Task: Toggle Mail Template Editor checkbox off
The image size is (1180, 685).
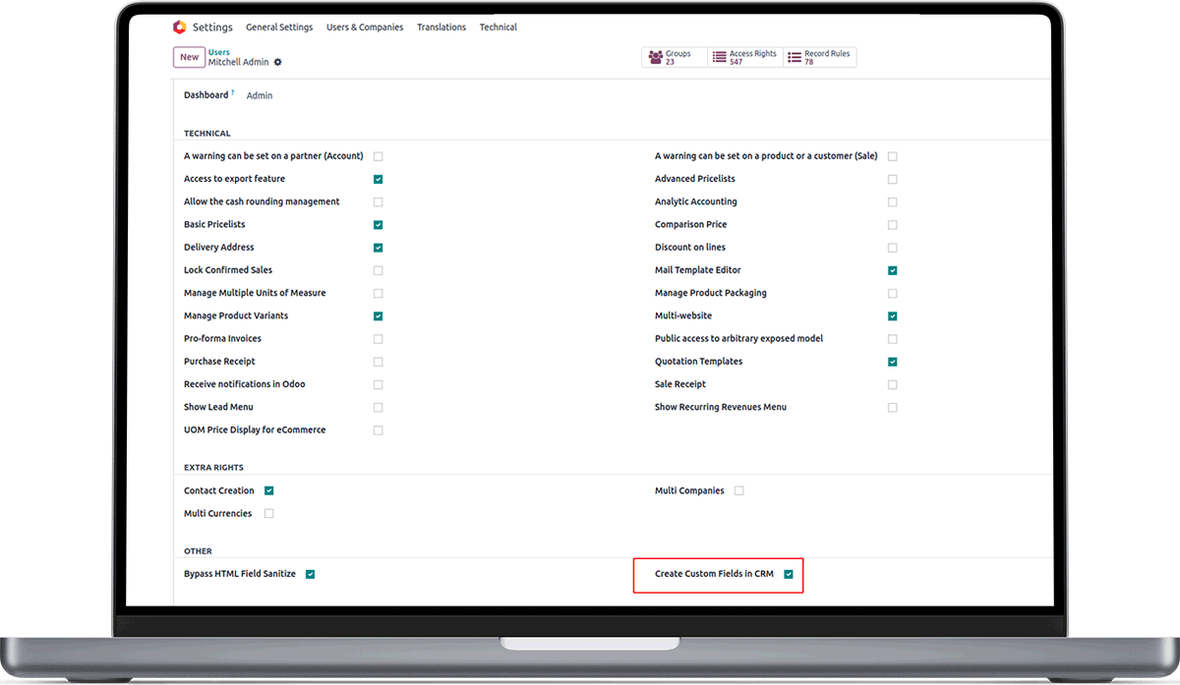Action: point(893,270)
